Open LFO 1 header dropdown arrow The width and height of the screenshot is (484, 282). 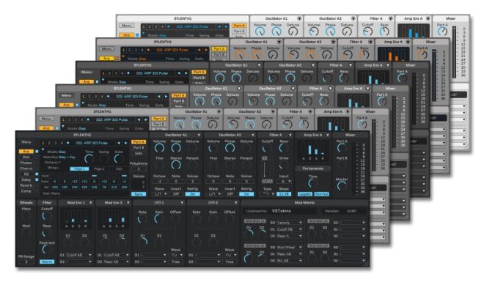(x=182, y=203)
